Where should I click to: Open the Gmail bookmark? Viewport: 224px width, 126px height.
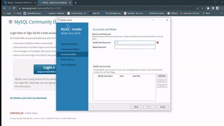coord(17,13)
